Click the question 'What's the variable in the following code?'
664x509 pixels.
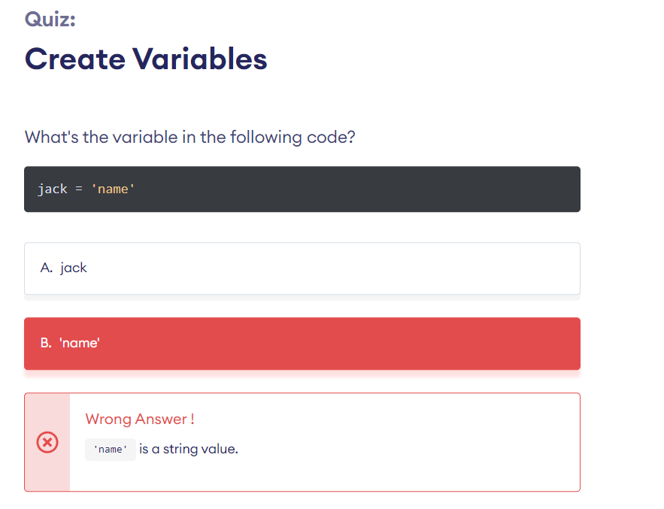pos(189,137)
